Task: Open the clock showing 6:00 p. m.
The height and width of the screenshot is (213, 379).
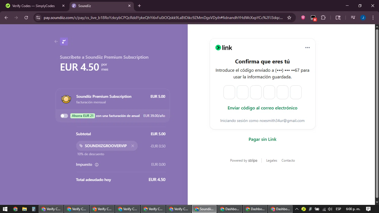Action: click(353, 209)
